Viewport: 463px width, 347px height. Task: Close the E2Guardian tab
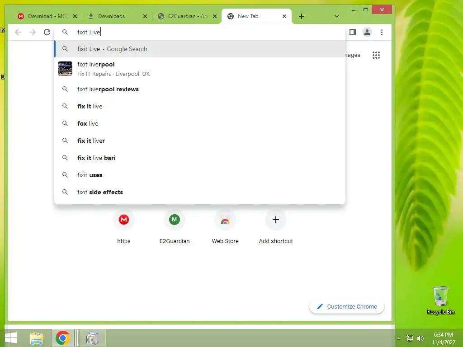click(215, 16)
